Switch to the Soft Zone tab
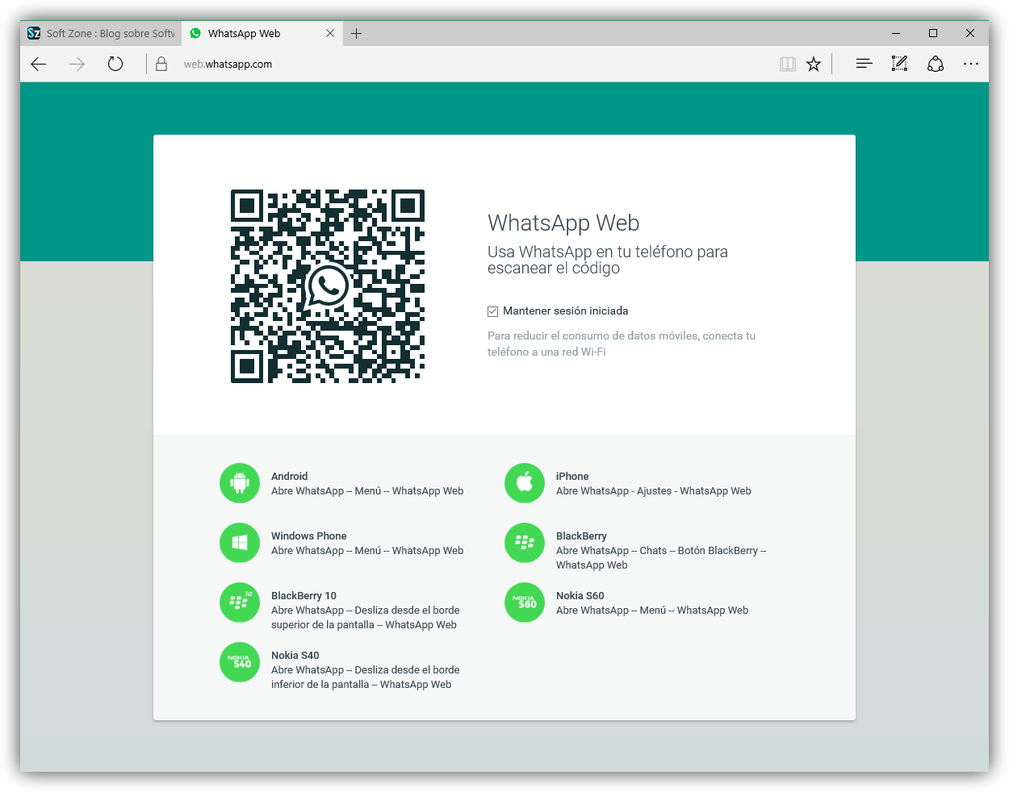1009x792 pixels. point(101,33)
